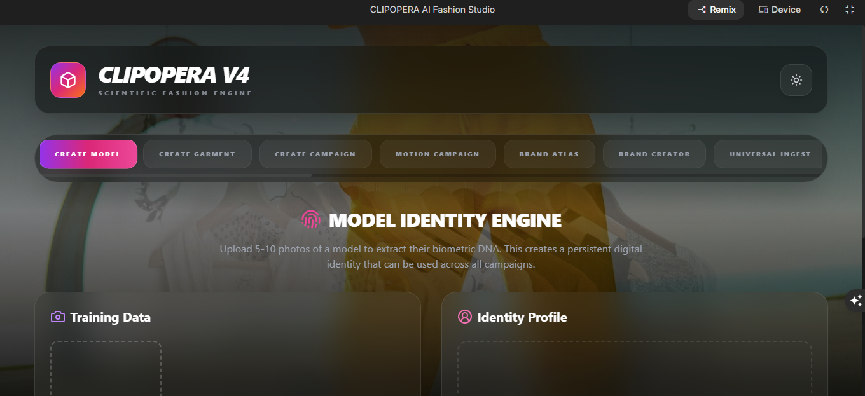Click the pink fingerprint icon

pyautogui.click(x=310, y=220)
